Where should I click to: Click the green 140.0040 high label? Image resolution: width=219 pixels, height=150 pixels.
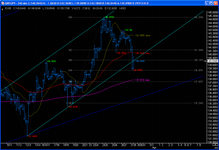pos(52,61)
